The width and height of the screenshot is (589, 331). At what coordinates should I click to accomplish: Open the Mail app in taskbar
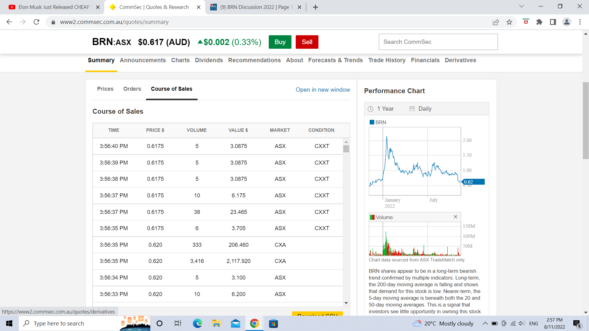[x=235, y=323]
